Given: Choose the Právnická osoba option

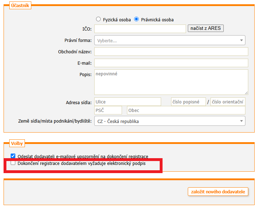Looking at the screenshot, I should [136, 20].
